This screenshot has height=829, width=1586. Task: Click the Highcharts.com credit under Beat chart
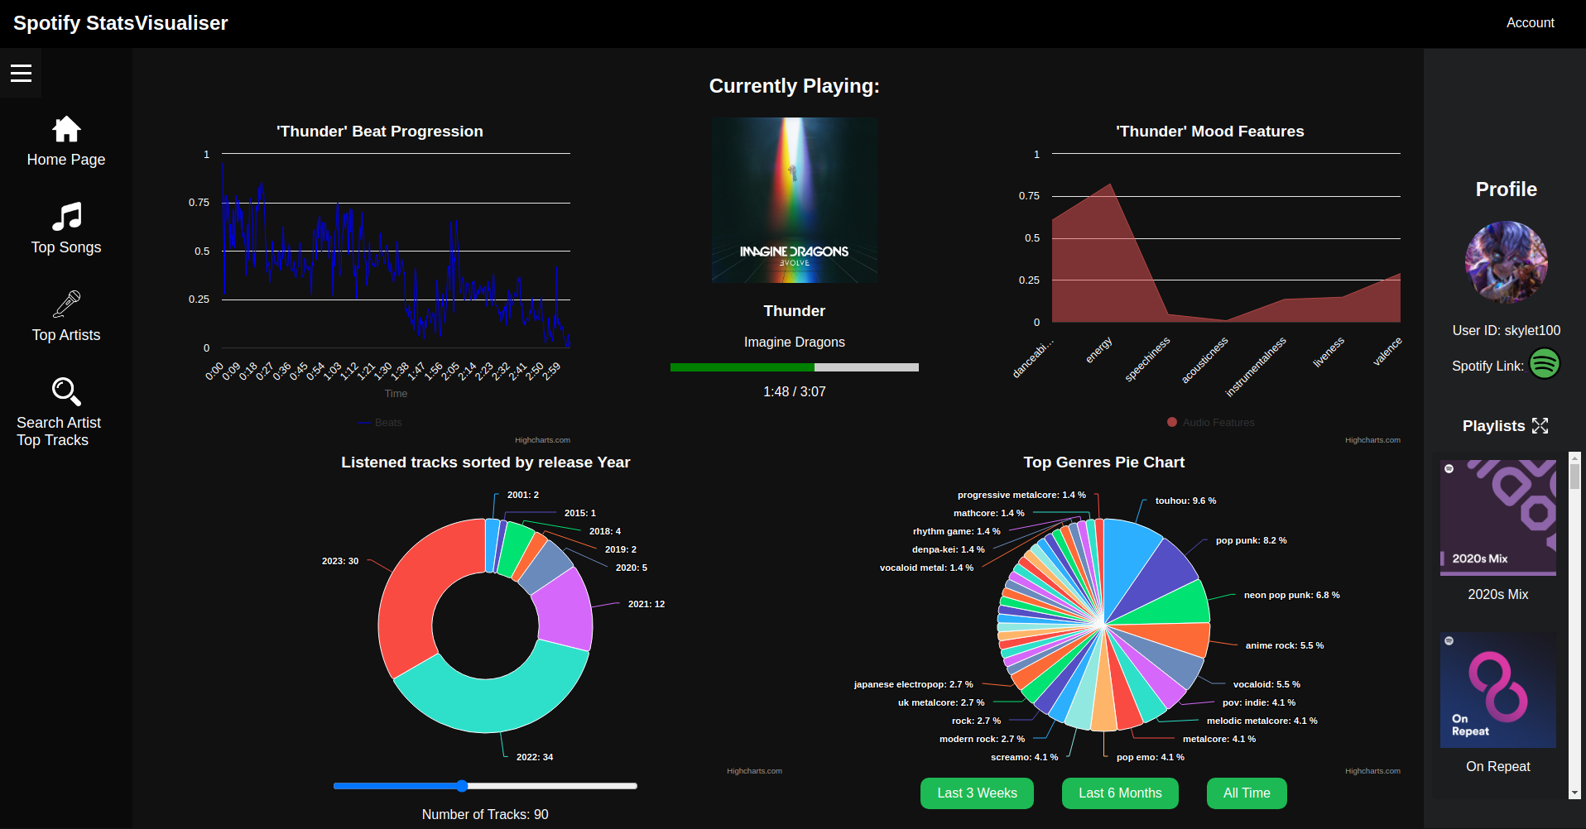pos(542,440)
